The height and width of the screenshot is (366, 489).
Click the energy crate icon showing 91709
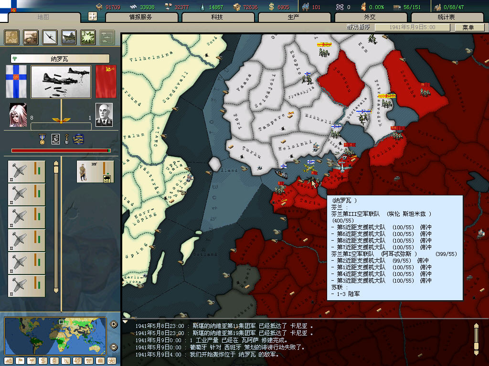[x=99, y=7]
